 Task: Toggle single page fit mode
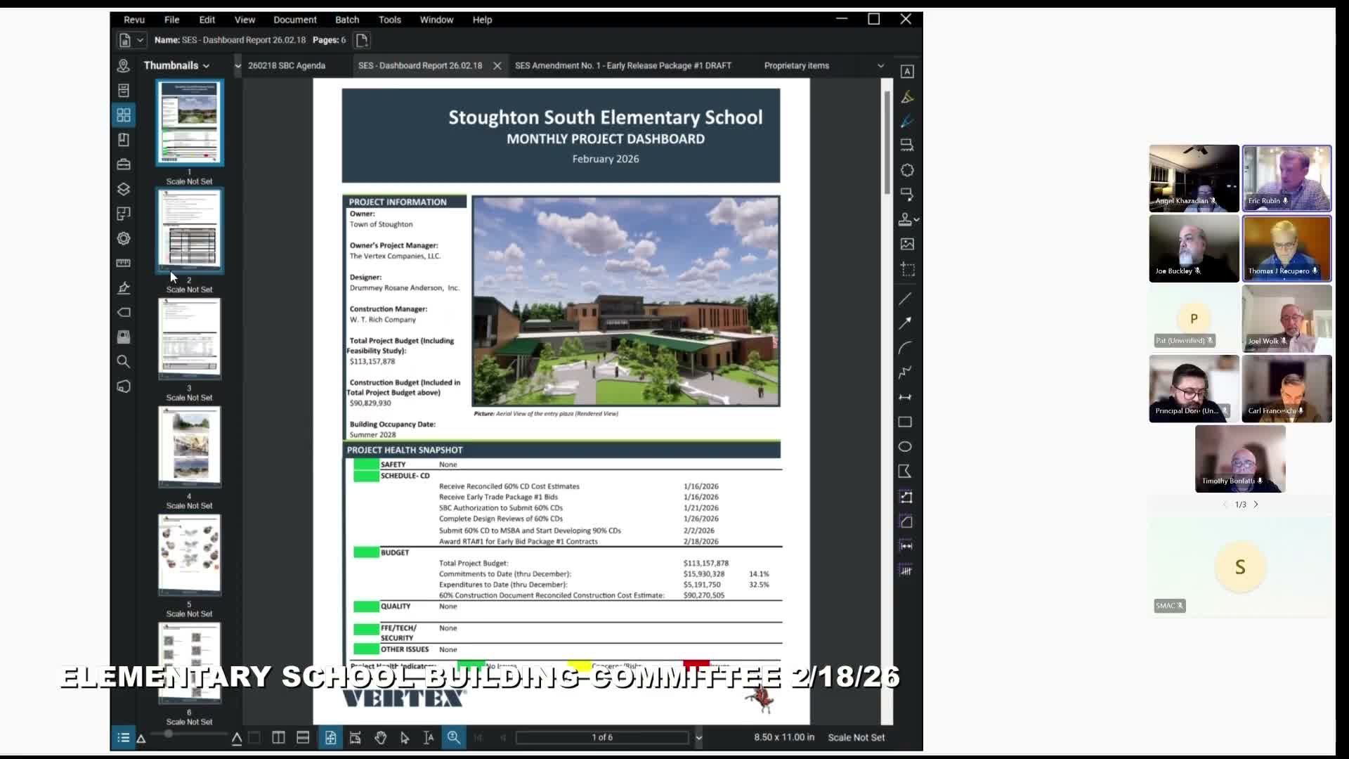tap(330, 738)
